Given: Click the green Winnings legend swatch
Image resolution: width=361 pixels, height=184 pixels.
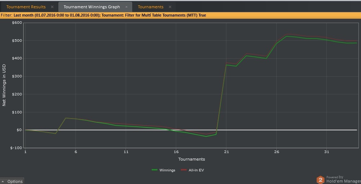Looking at the screenshot, I should point(154,170).
